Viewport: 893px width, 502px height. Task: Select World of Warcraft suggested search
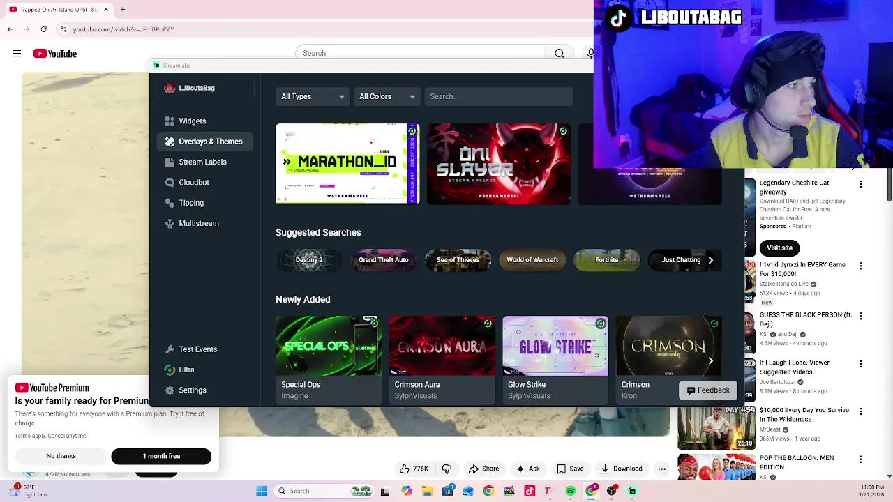click(x=532, y=260)
